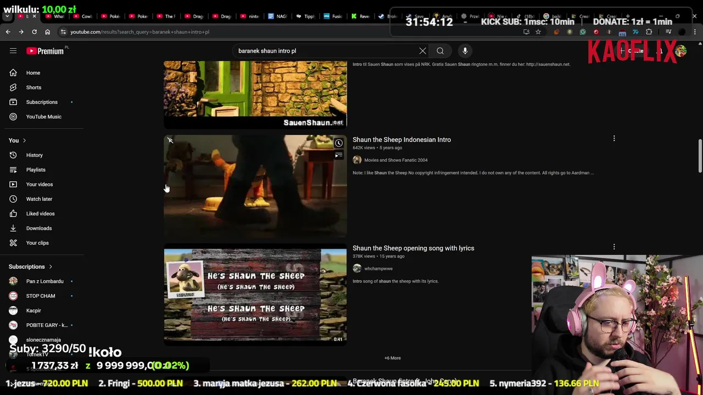Expand the You section chevron
The width and height of the screenshot is (703, 395).
(24, 140)
